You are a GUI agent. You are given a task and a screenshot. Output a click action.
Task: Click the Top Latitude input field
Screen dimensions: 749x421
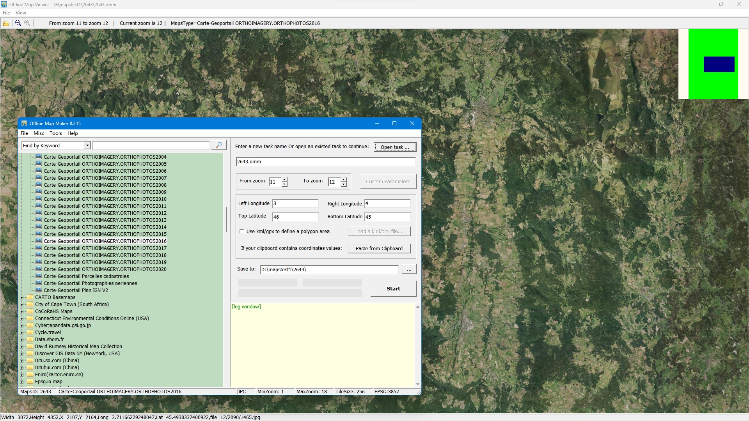295,217
